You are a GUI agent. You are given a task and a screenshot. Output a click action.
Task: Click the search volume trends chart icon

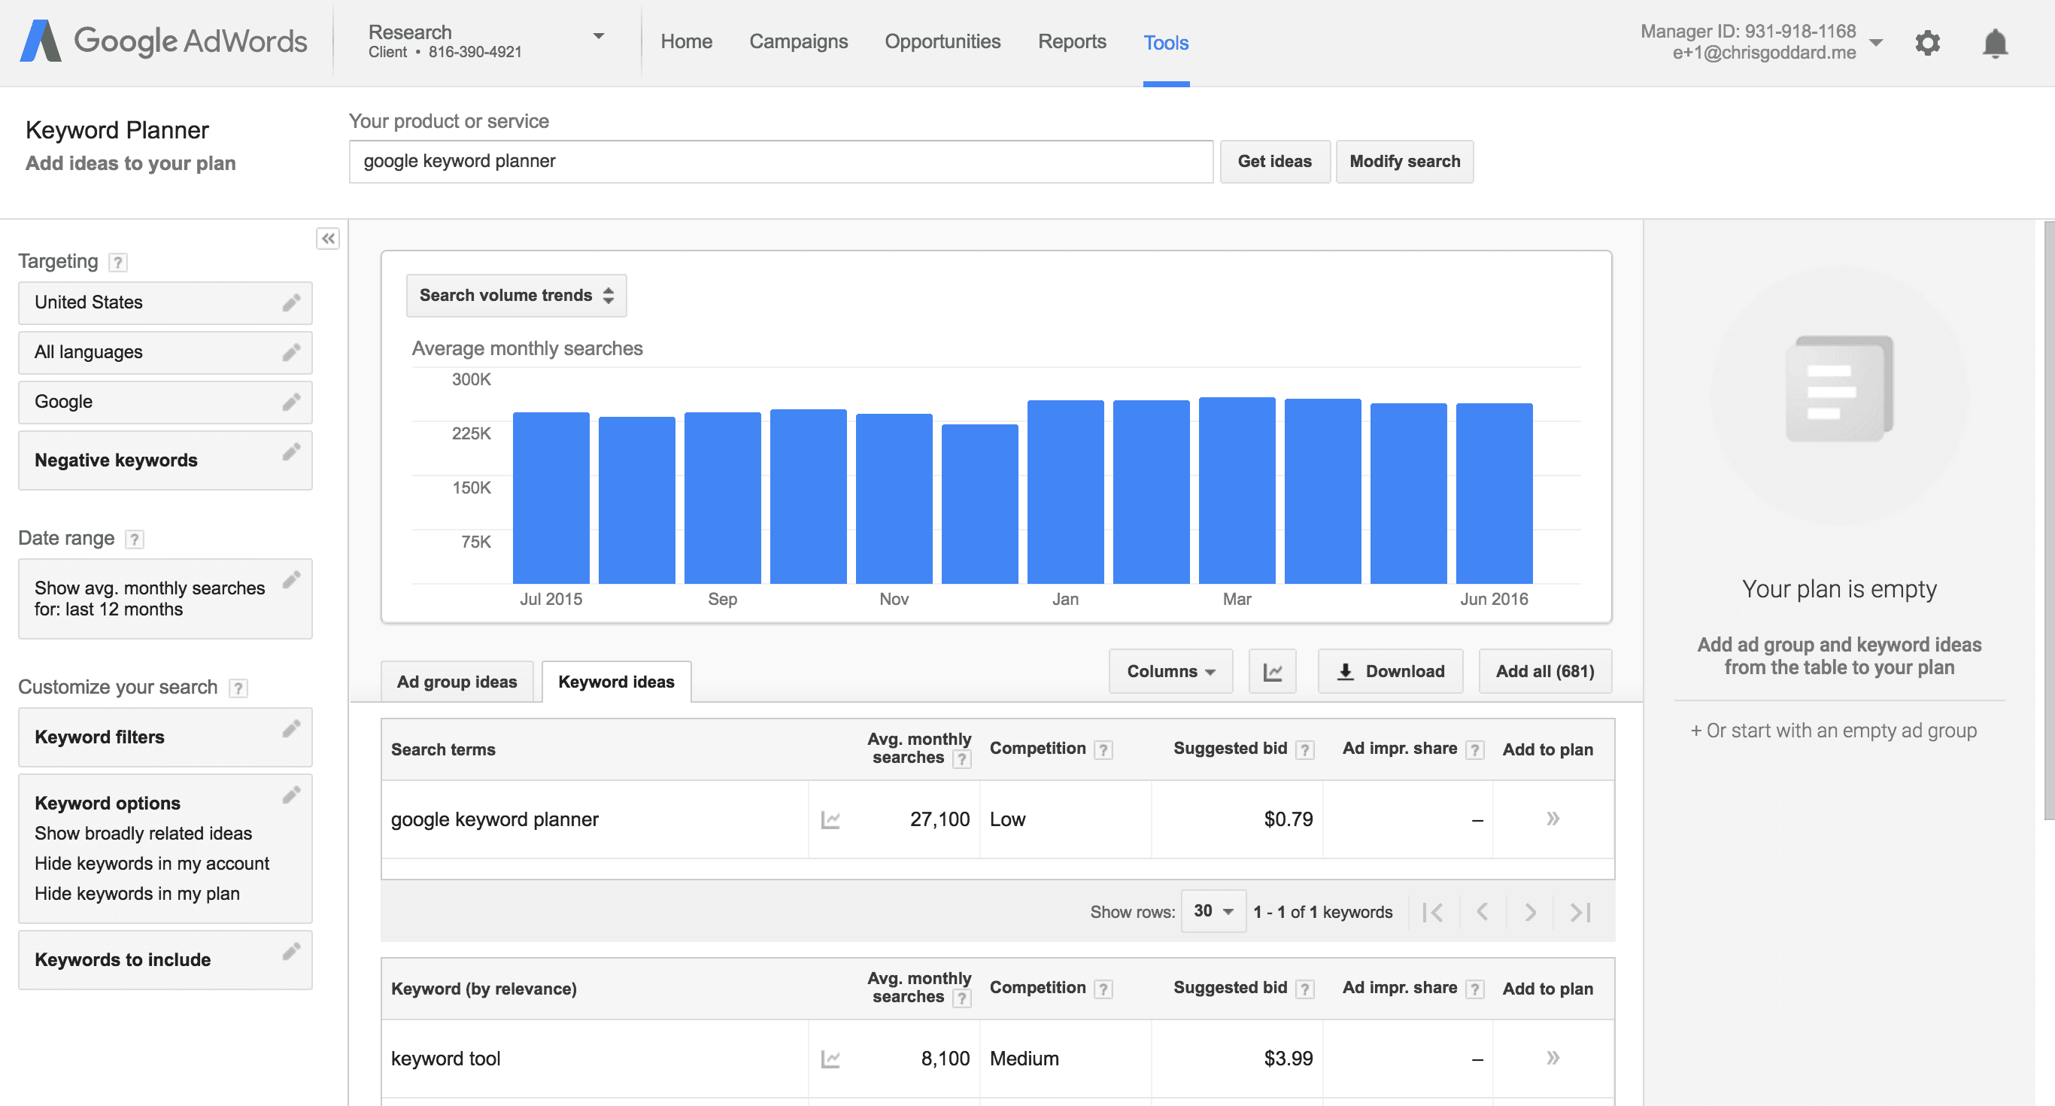pos(1273,673)
